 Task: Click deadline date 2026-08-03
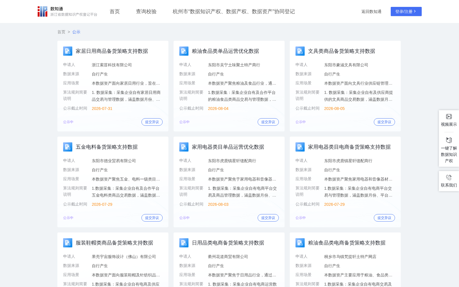[x=218, y=204]
